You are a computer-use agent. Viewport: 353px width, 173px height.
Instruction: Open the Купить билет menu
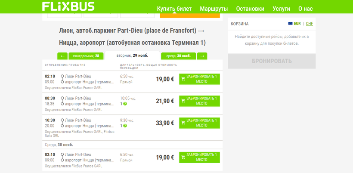(174, 9)
